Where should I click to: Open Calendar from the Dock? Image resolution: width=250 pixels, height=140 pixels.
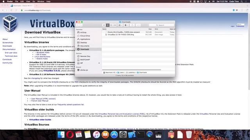click(79, 135)
